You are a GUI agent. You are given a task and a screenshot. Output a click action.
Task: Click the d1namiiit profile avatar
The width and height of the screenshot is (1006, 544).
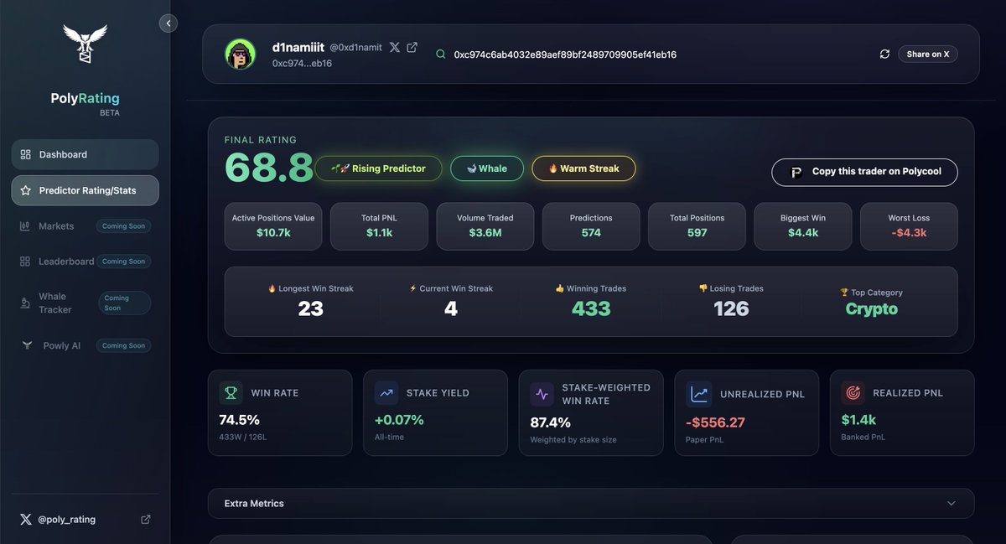pyautogui.click(x=240, y=54)
